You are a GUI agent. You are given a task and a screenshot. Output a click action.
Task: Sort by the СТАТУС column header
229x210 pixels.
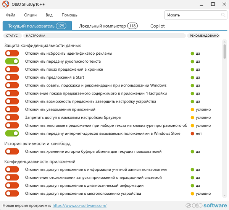click(12, 36)
